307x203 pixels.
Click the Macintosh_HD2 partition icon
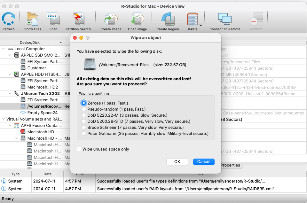pyautogui.click(x=23, y=87)
